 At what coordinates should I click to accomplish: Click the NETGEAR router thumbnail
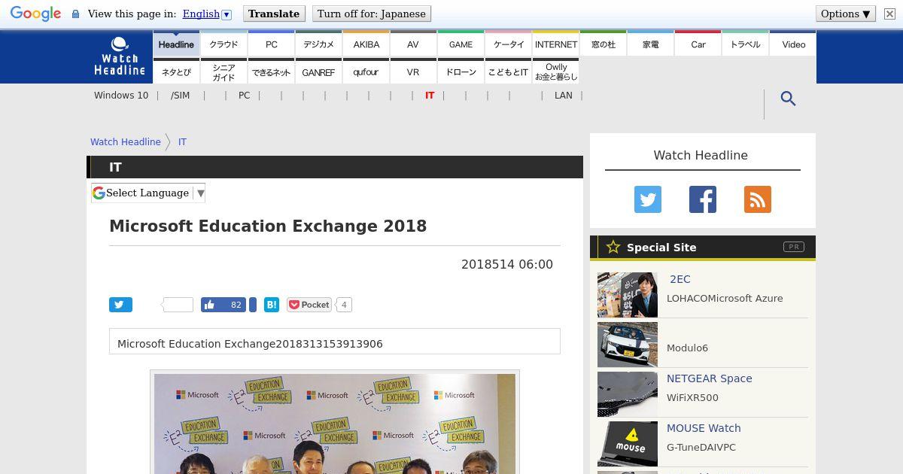tap(628, 394)
